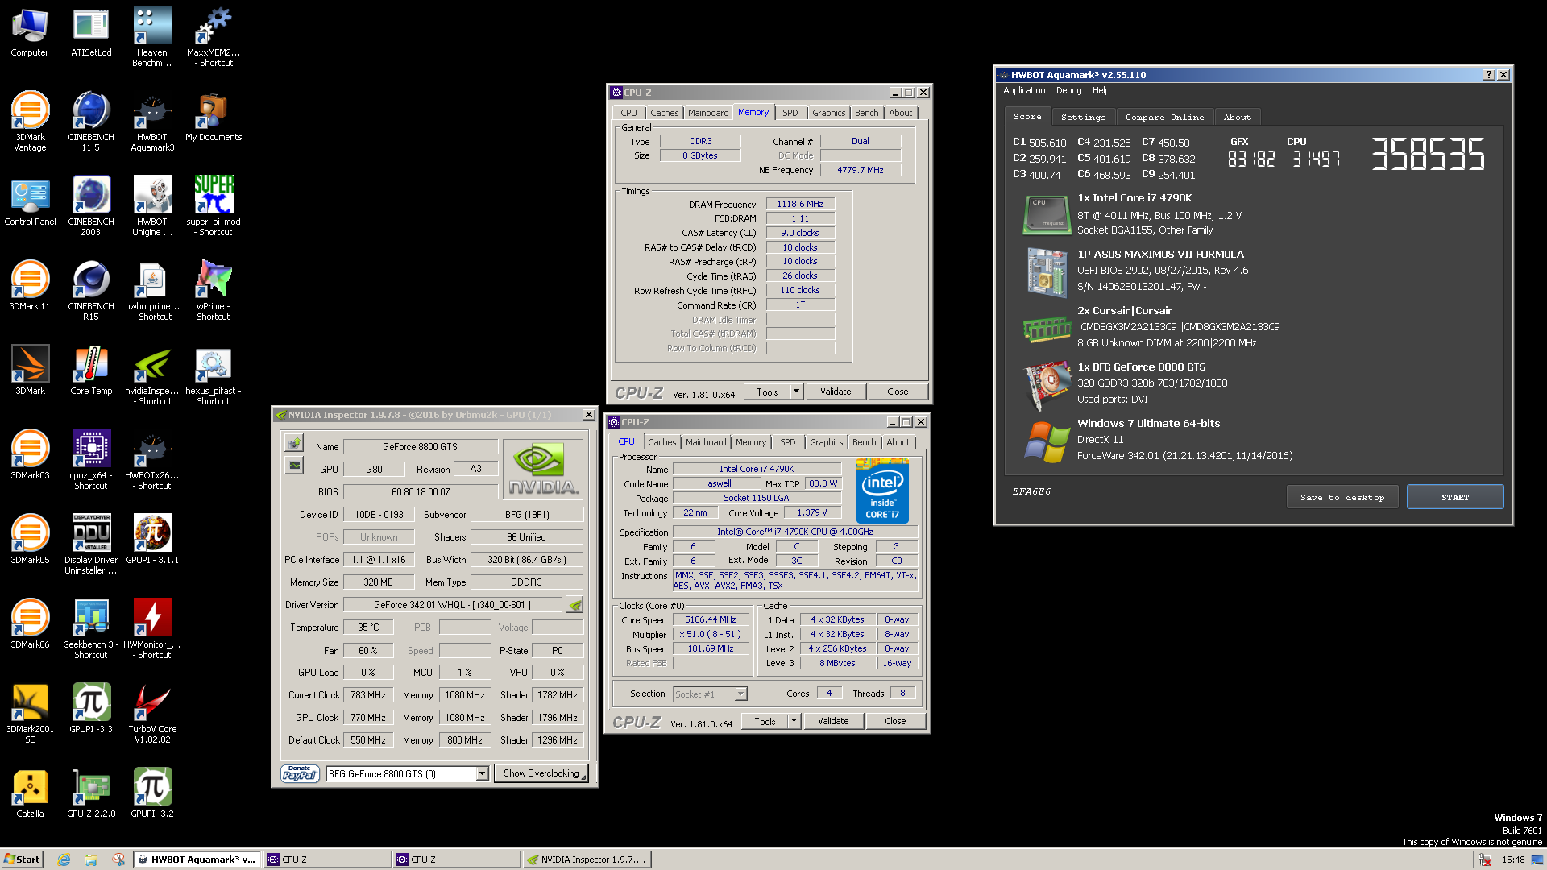Switch to NVIDIA Inspector taskbar button
Image resolution: width=1547 pixels, height=870 pixels.
(586, 860)
